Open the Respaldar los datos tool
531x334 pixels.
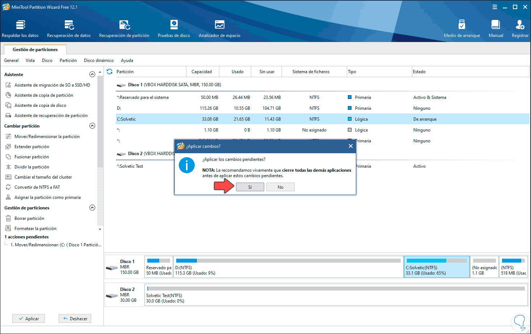pyautogui.click(x=20, y=29)
